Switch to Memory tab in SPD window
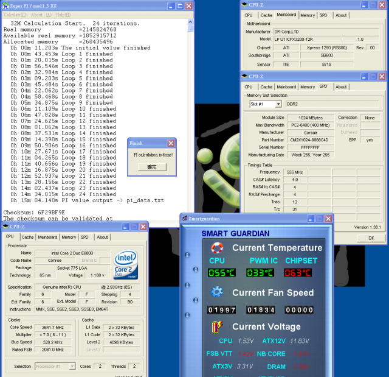The width and height of the screenshot is (389, 377). point(308,87)
